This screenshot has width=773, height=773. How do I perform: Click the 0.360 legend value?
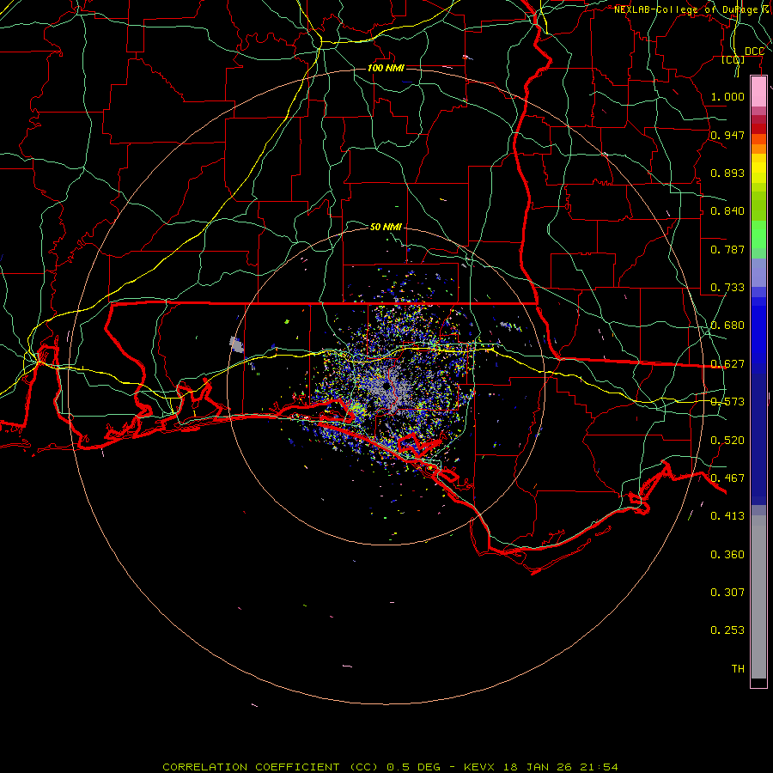(x=727, y=555)
